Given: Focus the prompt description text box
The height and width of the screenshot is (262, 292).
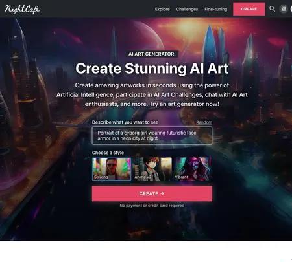Looking at the screenshot, I should pyautogui.click(x=152, y=135).
